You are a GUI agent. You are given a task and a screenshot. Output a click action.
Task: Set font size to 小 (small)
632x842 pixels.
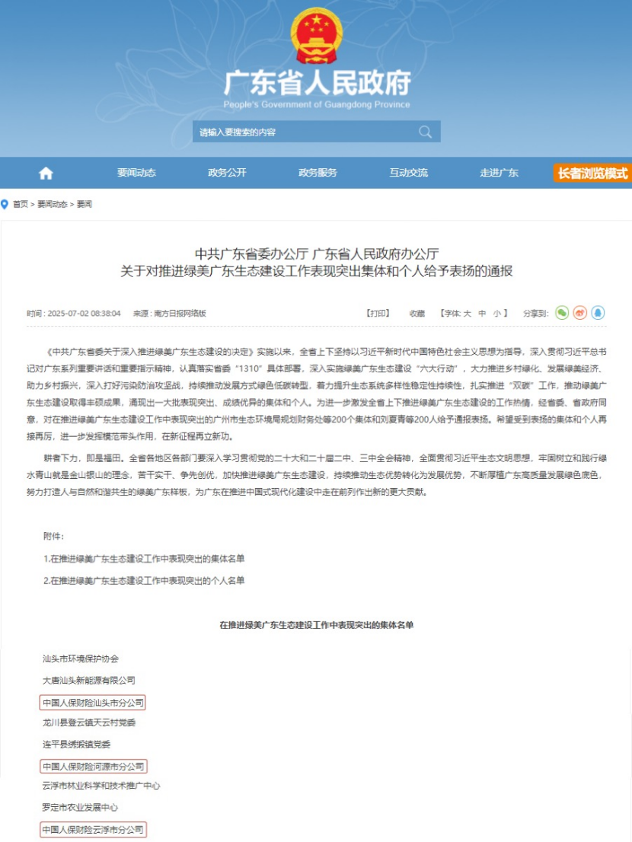[x=496, y=314]
